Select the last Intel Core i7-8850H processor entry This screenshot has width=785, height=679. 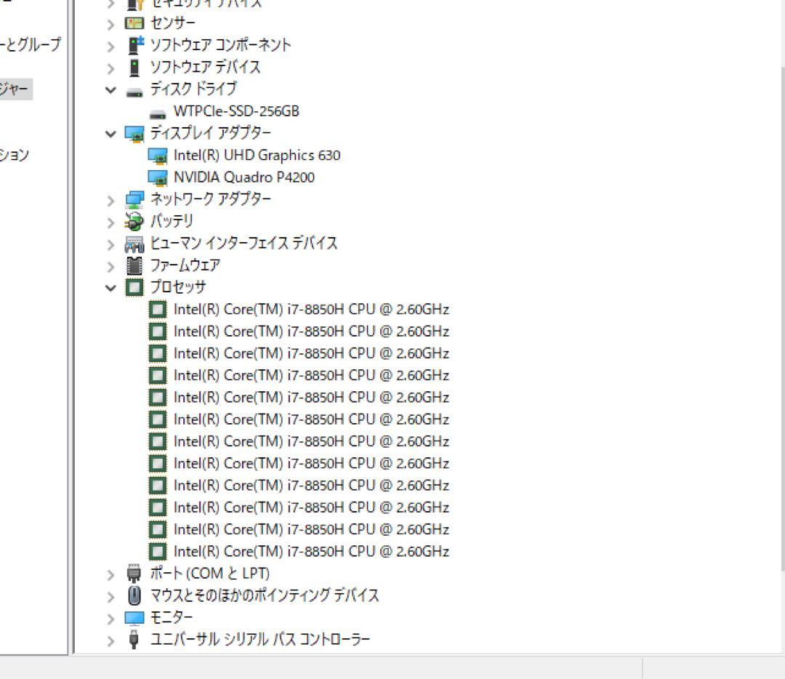[x=311, y=551]
